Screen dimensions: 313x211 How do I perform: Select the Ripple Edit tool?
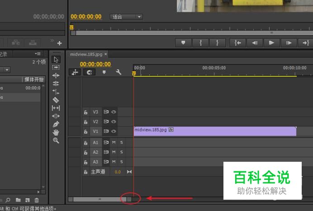56,75
